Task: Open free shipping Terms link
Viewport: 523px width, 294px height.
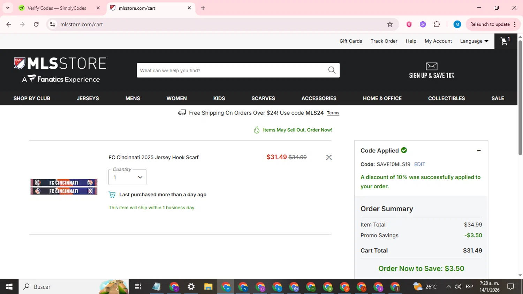Action: [x=333, y=113]
